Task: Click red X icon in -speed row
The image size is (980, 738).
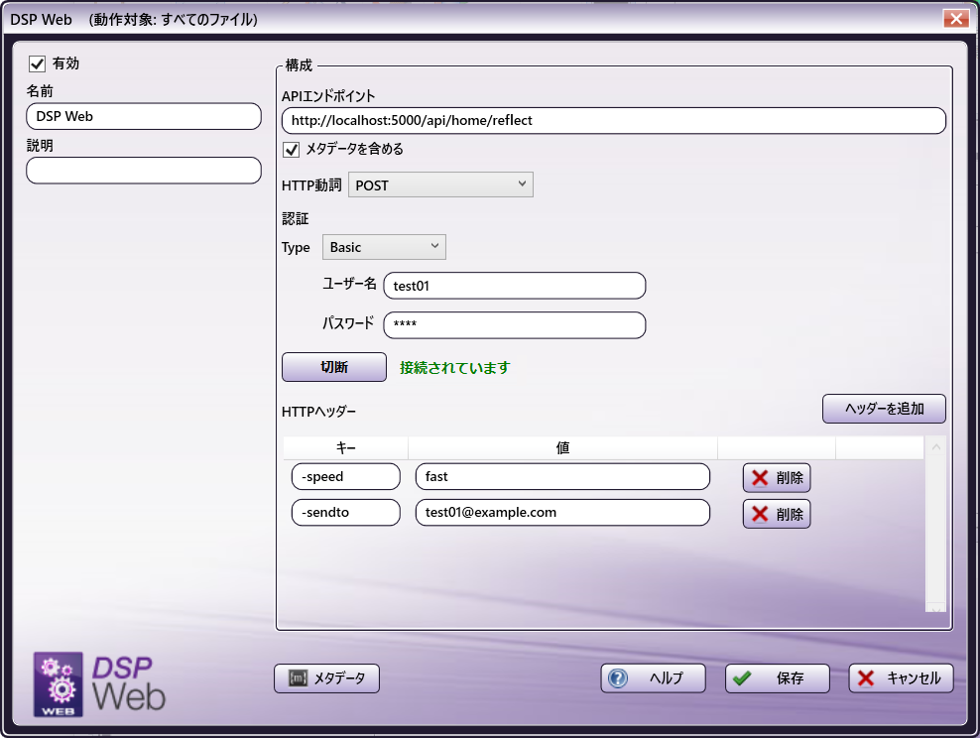Action: [760, 478]
